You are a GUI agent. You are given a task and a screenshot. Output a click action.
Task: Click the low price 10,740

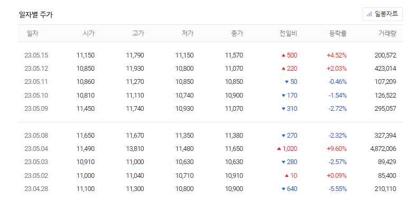tap(184, 96)
